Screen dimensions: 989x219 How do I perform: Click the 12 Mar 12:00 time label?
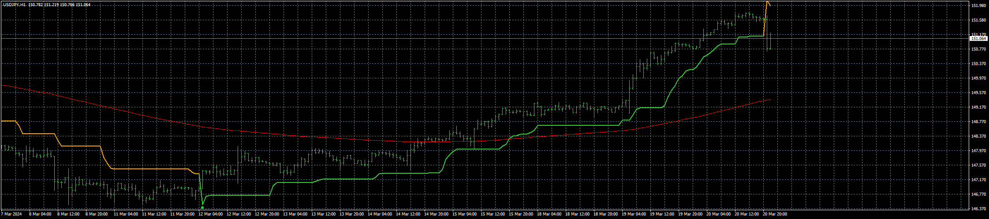coord(239,215)
